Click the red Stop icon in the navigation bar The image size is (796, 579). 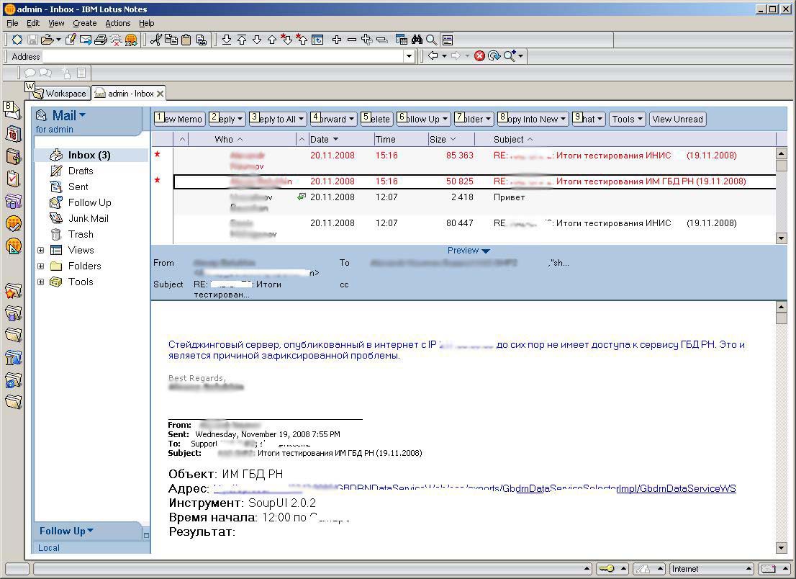(x=479, y=56)
